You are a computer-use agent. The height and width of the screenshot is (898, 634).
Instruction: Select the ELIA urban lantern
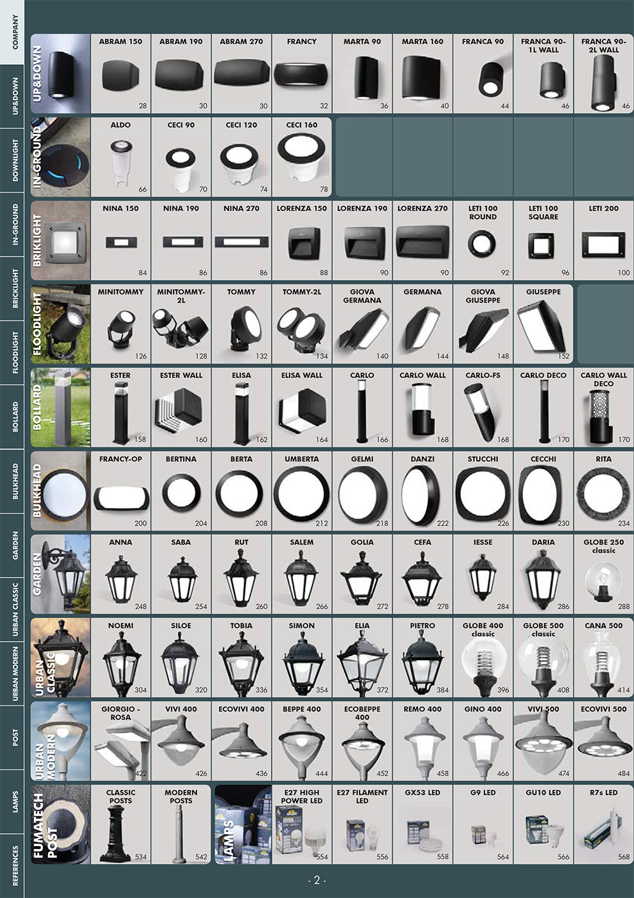[362, 658]
